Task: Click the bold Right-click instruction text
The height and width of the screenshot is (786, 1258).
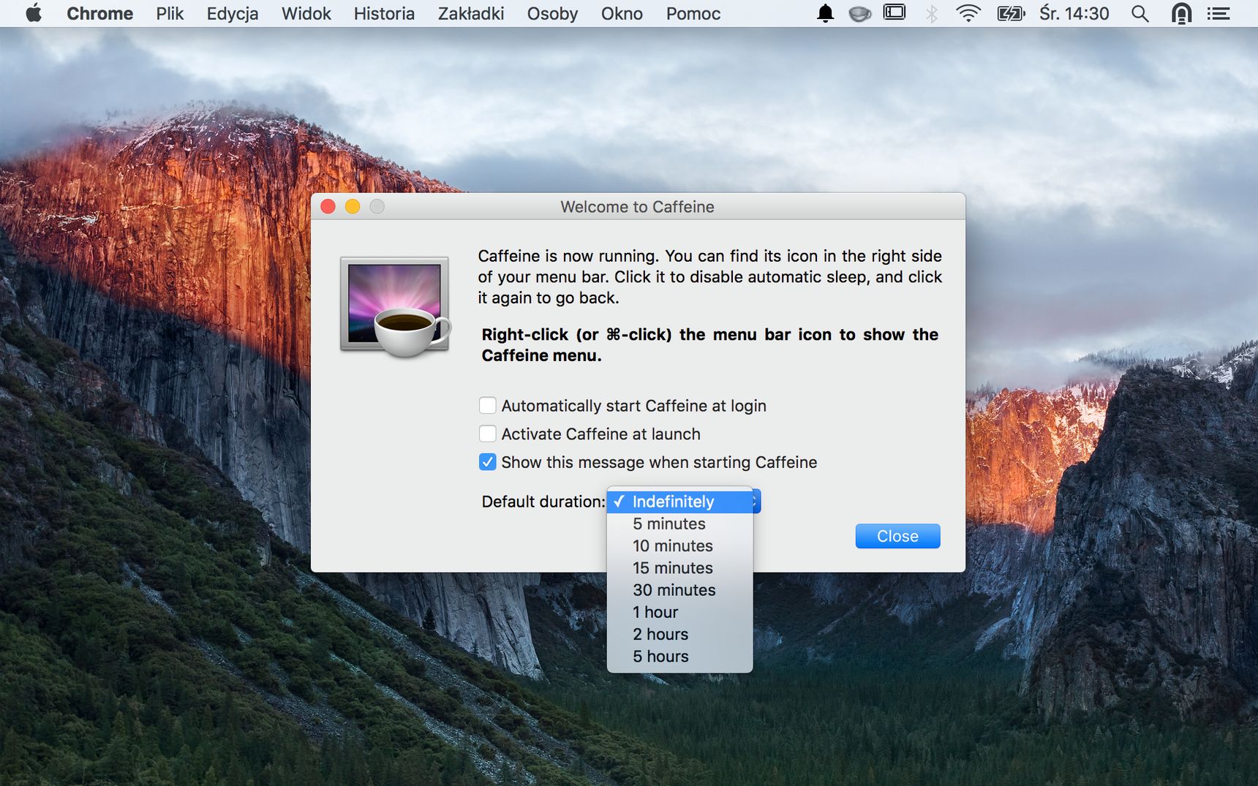Action: (x=709, y=345)
